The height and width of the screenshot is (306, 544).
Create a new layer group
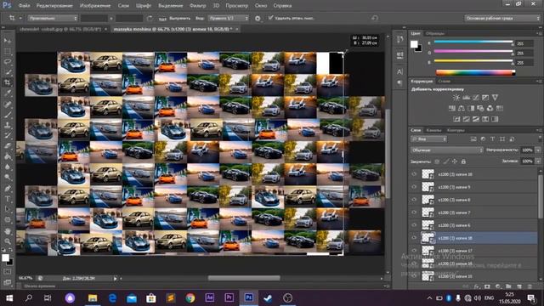point(508,286)
